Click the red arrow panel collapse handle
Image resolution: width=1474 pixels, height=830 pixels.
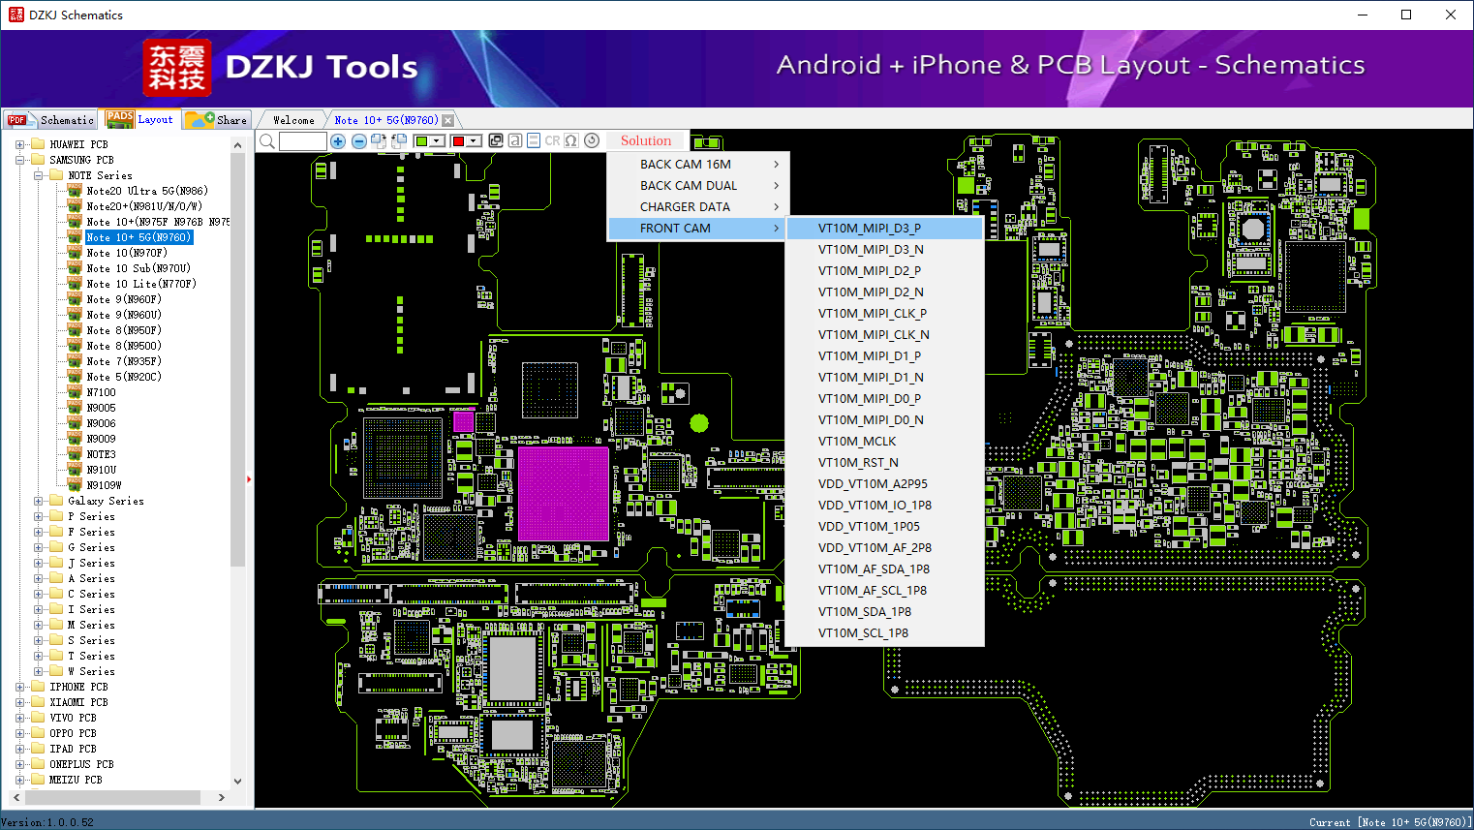(x=249, y=478)
